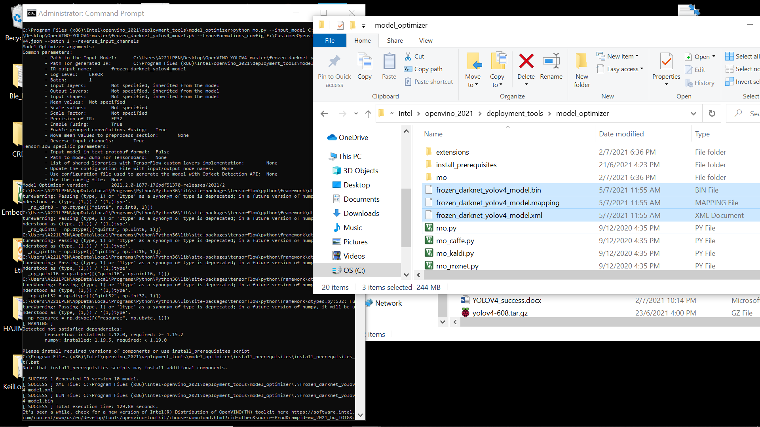Select the Cut icon
760x427 pixels.
(x=414, y=56)
